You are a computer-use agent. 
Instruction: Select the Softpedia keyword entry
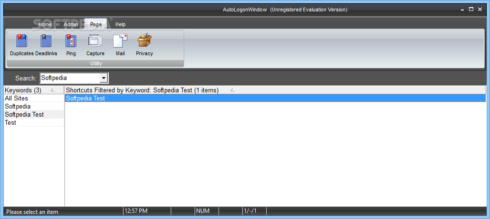[x=34, y=106]
